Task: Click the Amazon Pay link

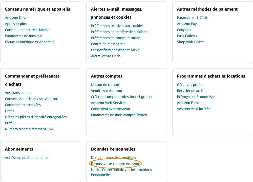Action: [187, 24]
